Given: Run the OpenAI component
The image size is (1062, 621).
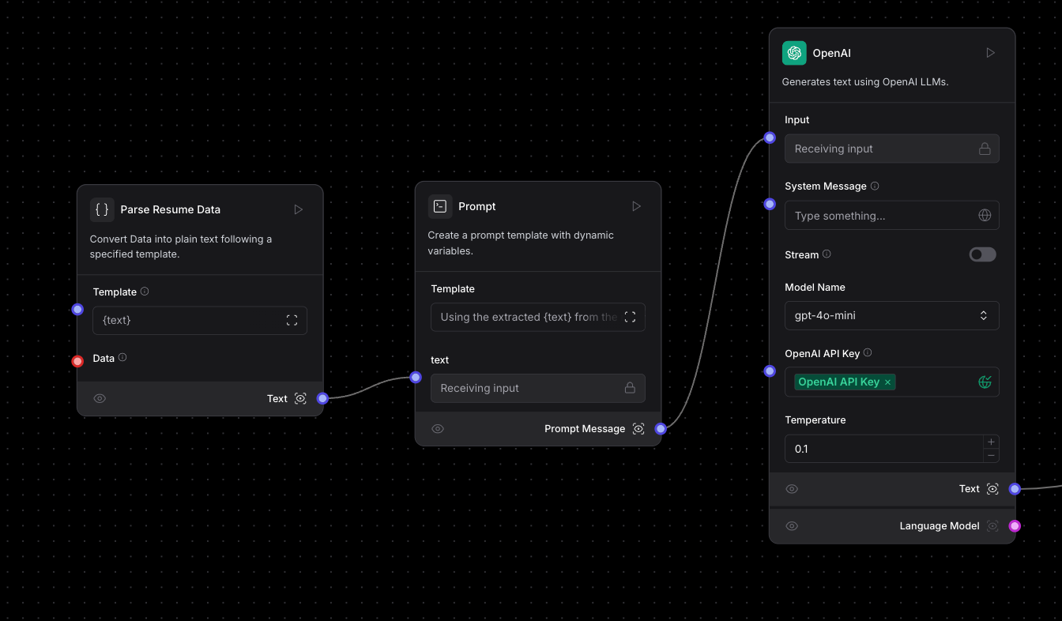Looking at the screenshot, I should (990, 53).
